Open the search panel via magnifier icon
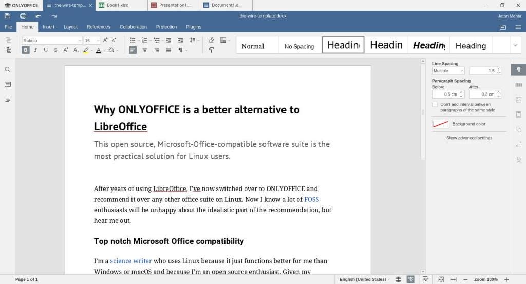 click(x=7, y=70)
